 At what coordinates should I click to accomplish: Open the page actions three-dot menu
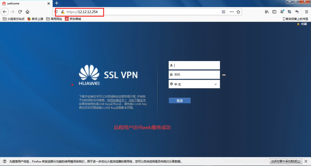[232, 12]
